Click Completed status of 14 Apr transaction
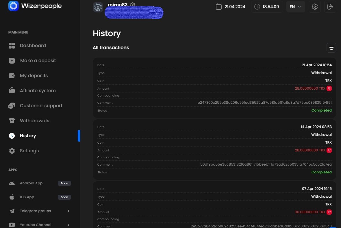 pyautogui.click(x=321, y=172)
